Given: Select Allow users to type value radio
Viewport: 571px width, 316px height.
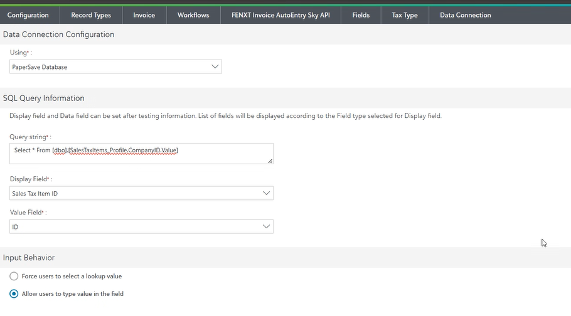Looking at the screenshot, I should click(x=14, y=294).
